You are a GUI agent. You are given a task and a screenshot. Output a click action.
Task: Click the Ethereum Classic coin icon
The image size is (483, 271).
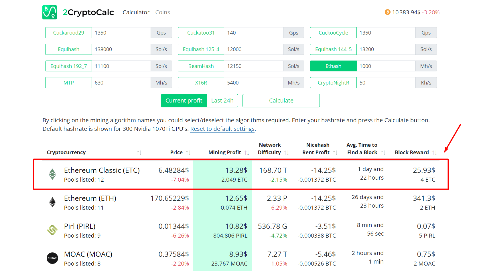(52, 174)
